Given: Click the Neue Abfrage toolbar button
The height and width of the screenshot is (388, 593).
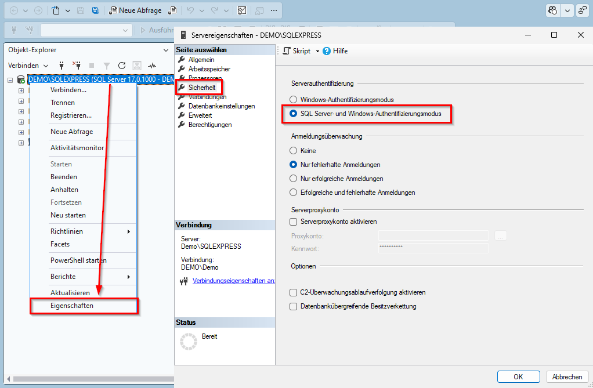Looking at the screenshot, I should point(135,10).
